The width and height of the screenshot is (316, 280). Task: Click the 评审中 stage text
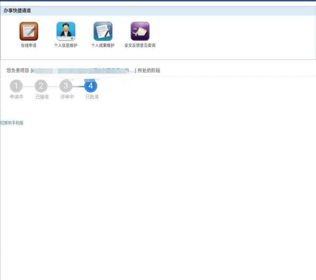pyautogui.click(x=67, y=97)
